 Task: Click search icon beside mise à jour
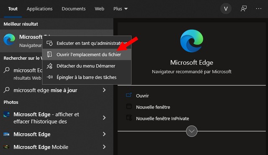pos(7,90)
